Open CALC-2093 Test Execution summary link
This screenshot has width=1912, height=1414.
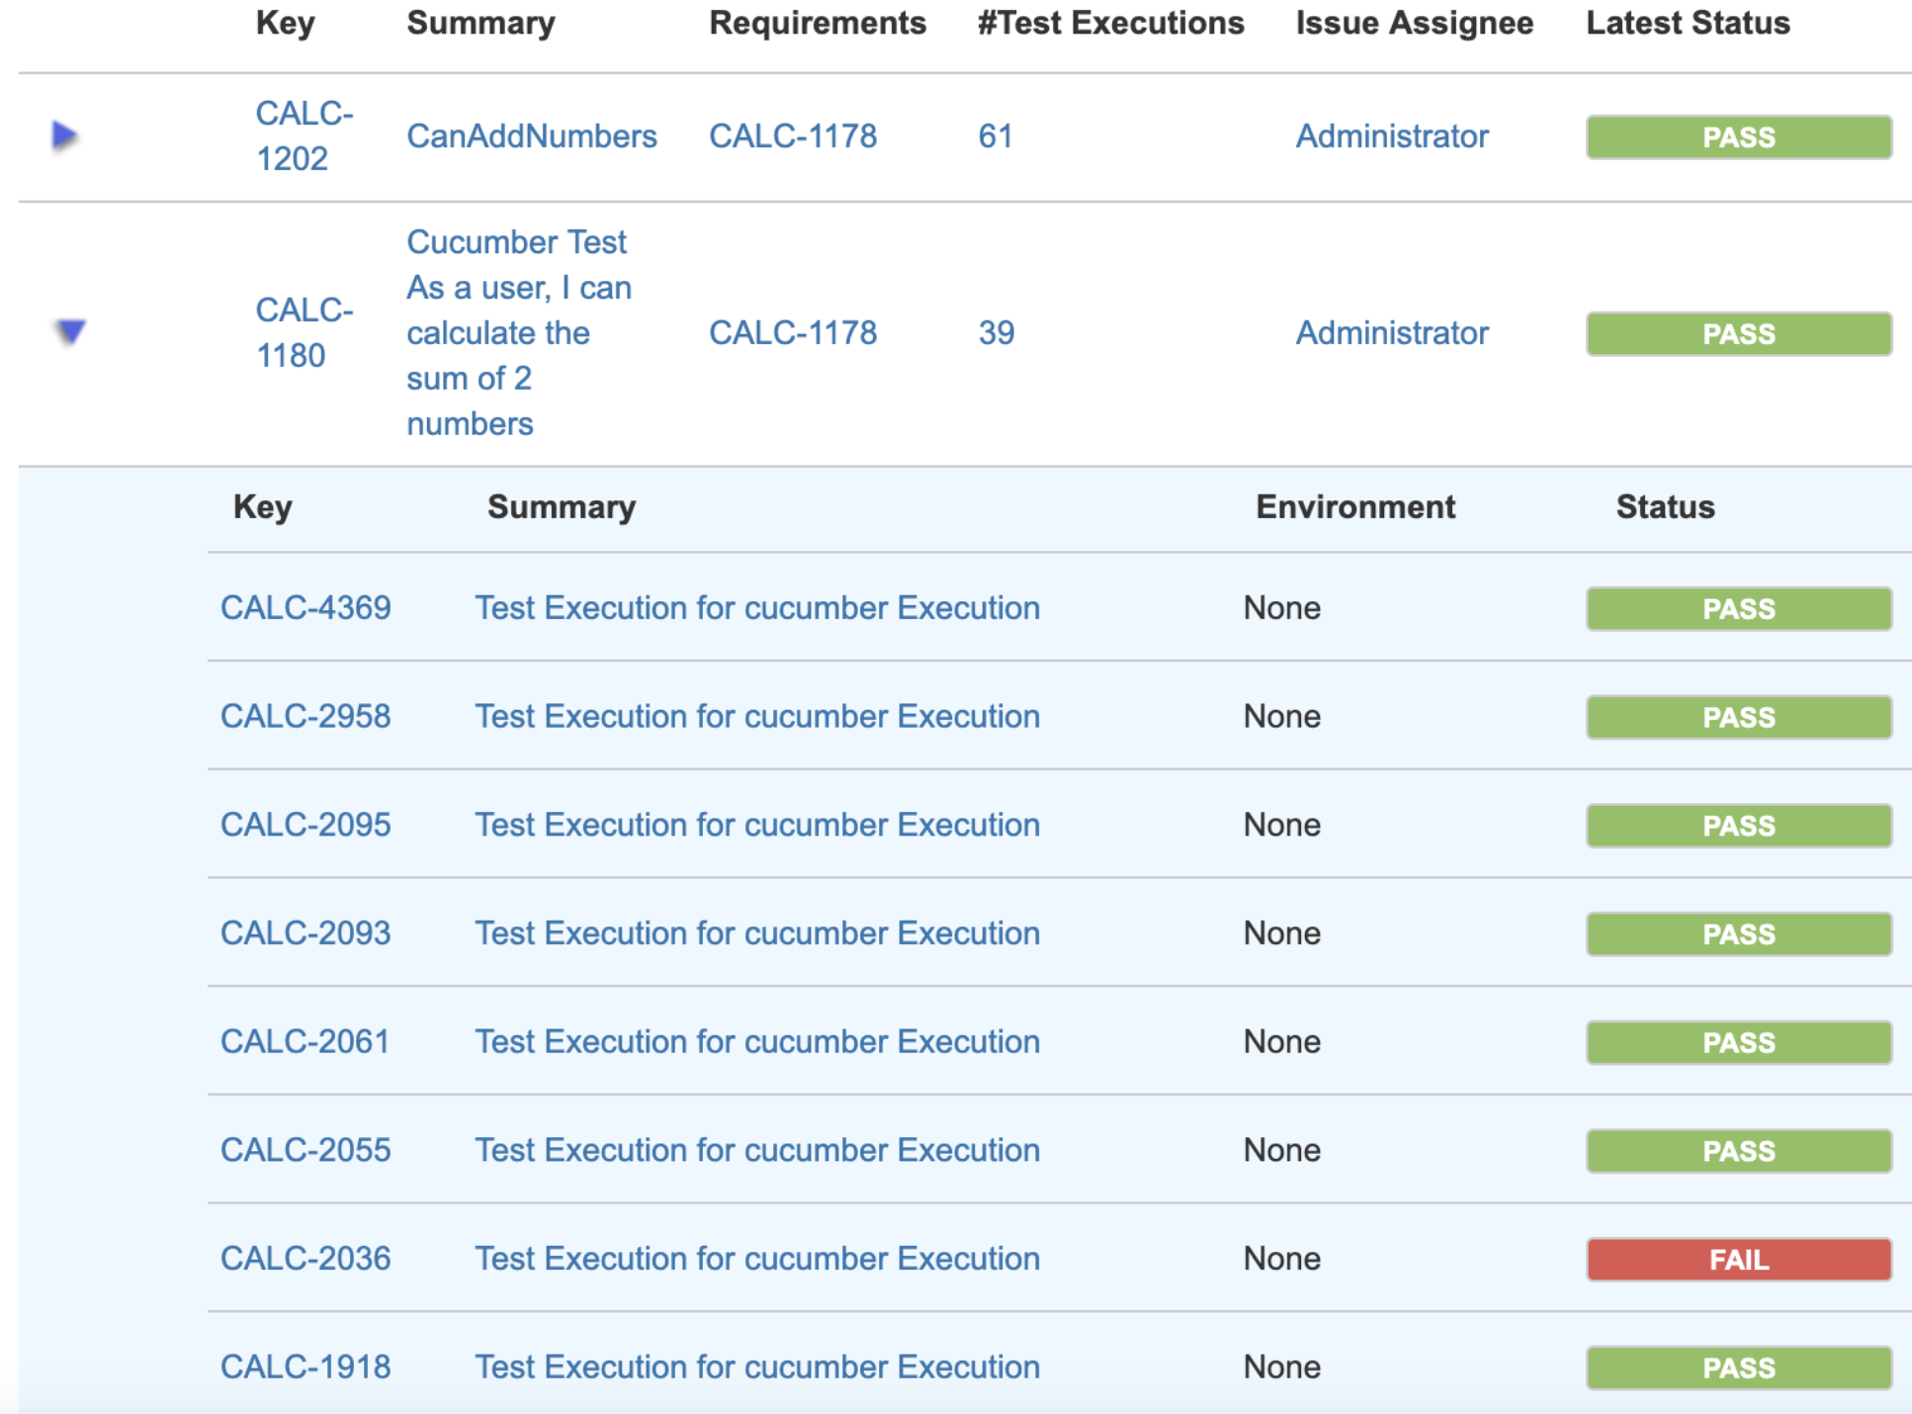click(757, 932)
